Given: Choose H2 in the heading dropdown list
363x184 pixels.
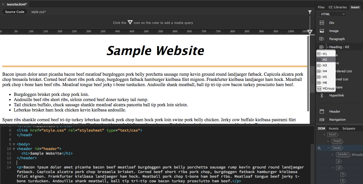Looking at the screenshot, I should (x=326, y=60).
